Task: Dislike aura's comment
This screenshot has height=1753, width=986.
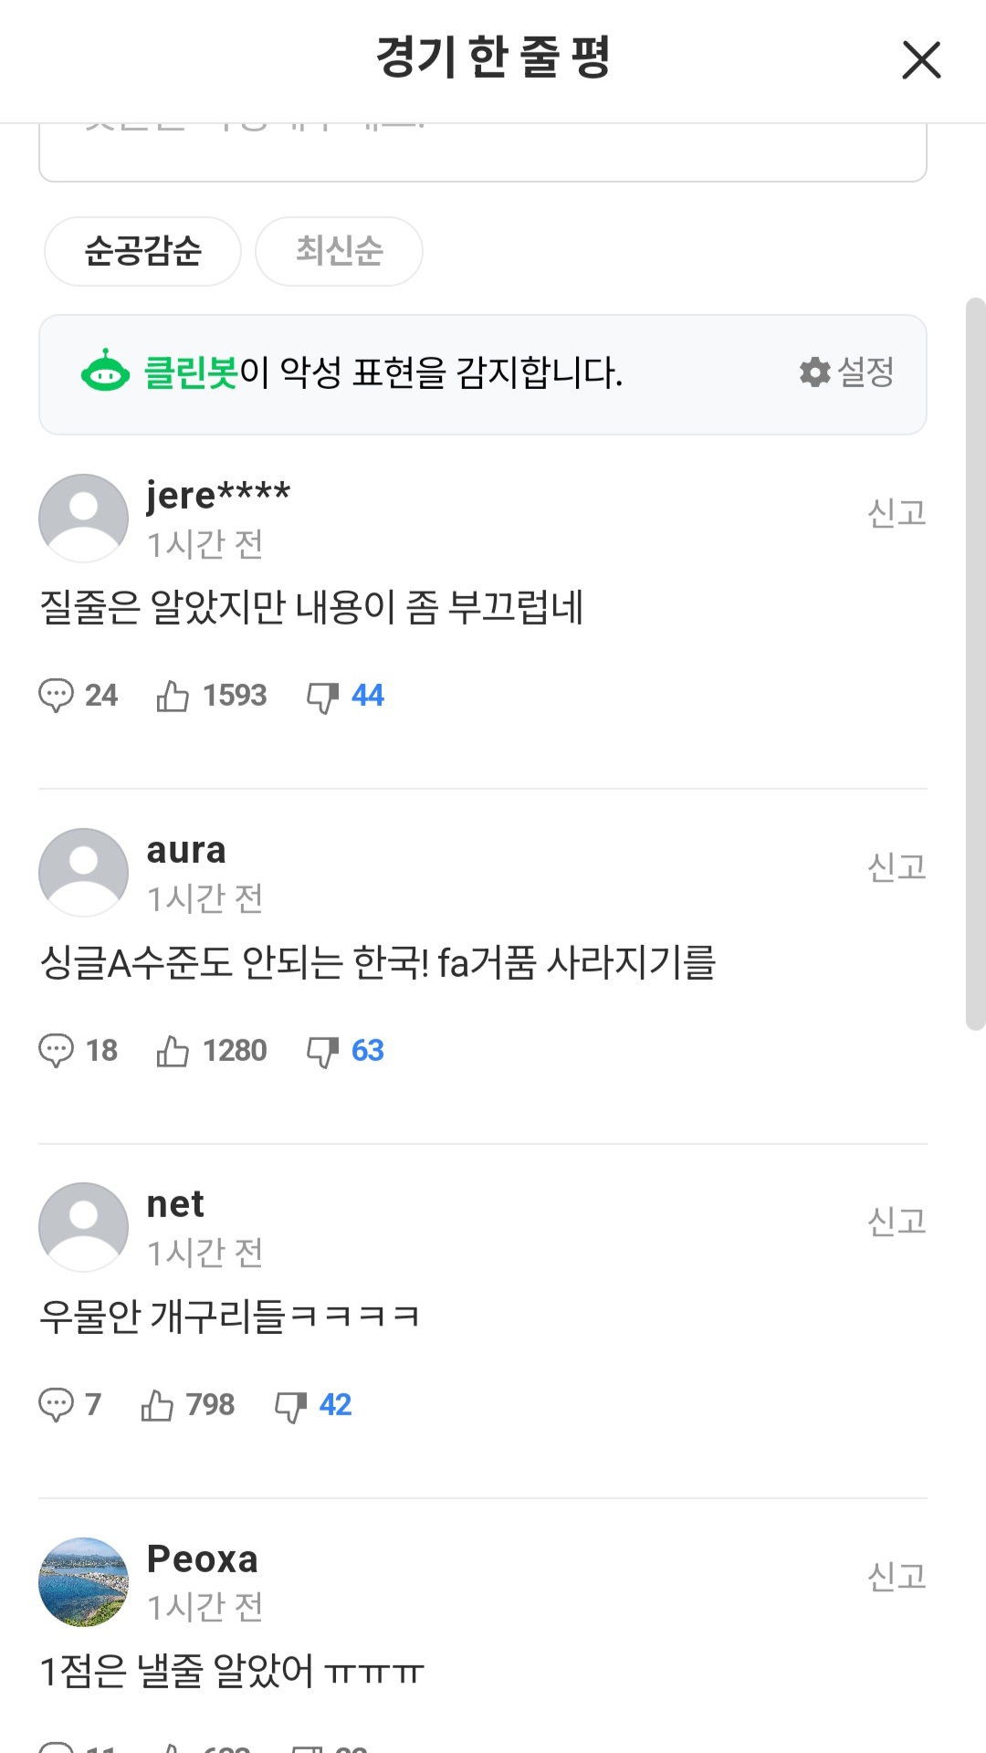Action: point(322,1052)
